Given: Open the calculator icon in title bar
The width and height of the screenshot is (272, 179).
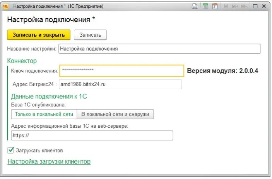Looking at the screenshot, I should tap(205, 6).
